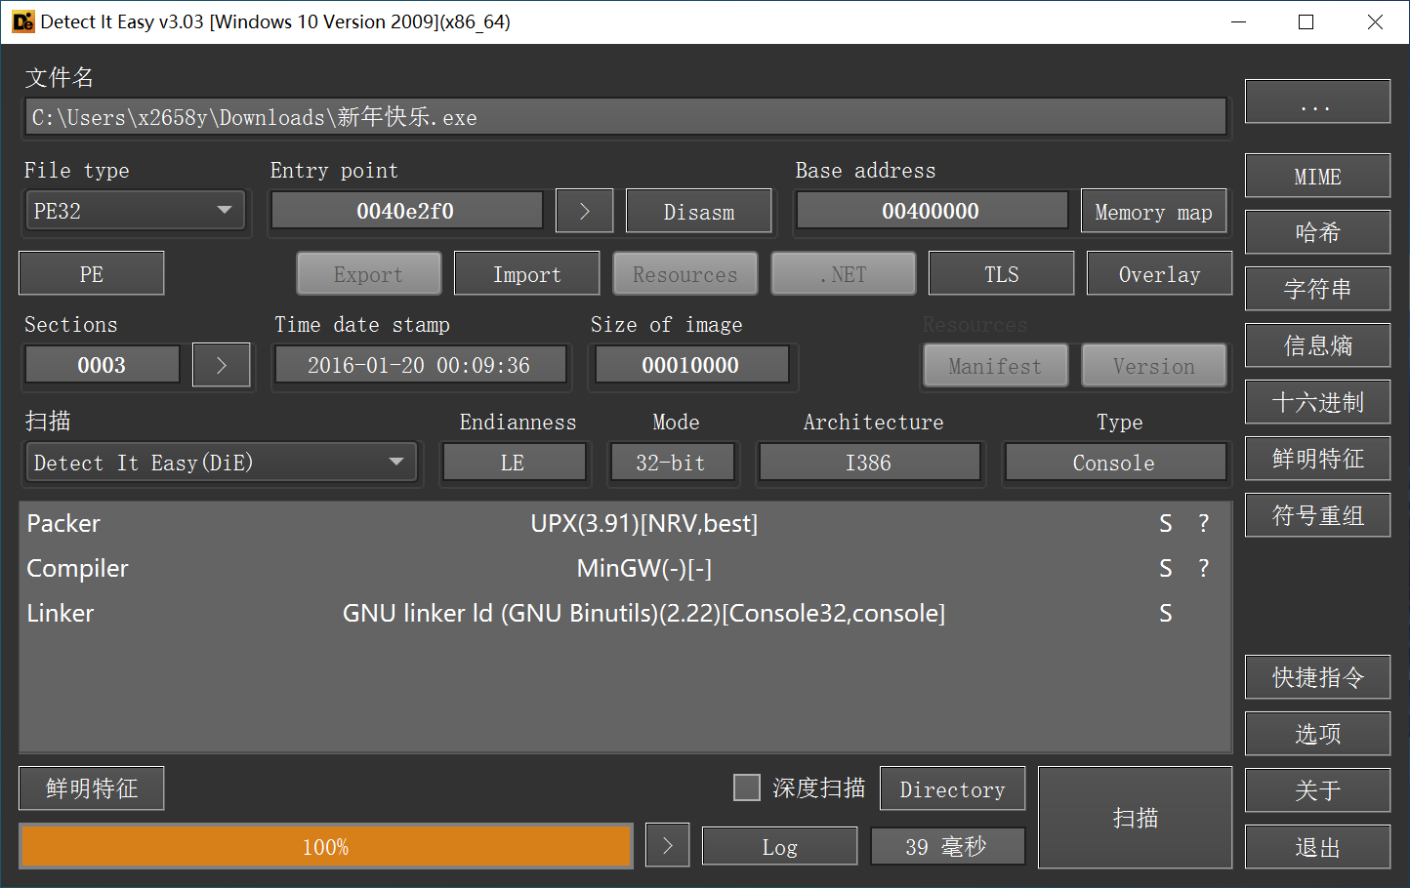Click the time date stamp field

coord(420,365)
